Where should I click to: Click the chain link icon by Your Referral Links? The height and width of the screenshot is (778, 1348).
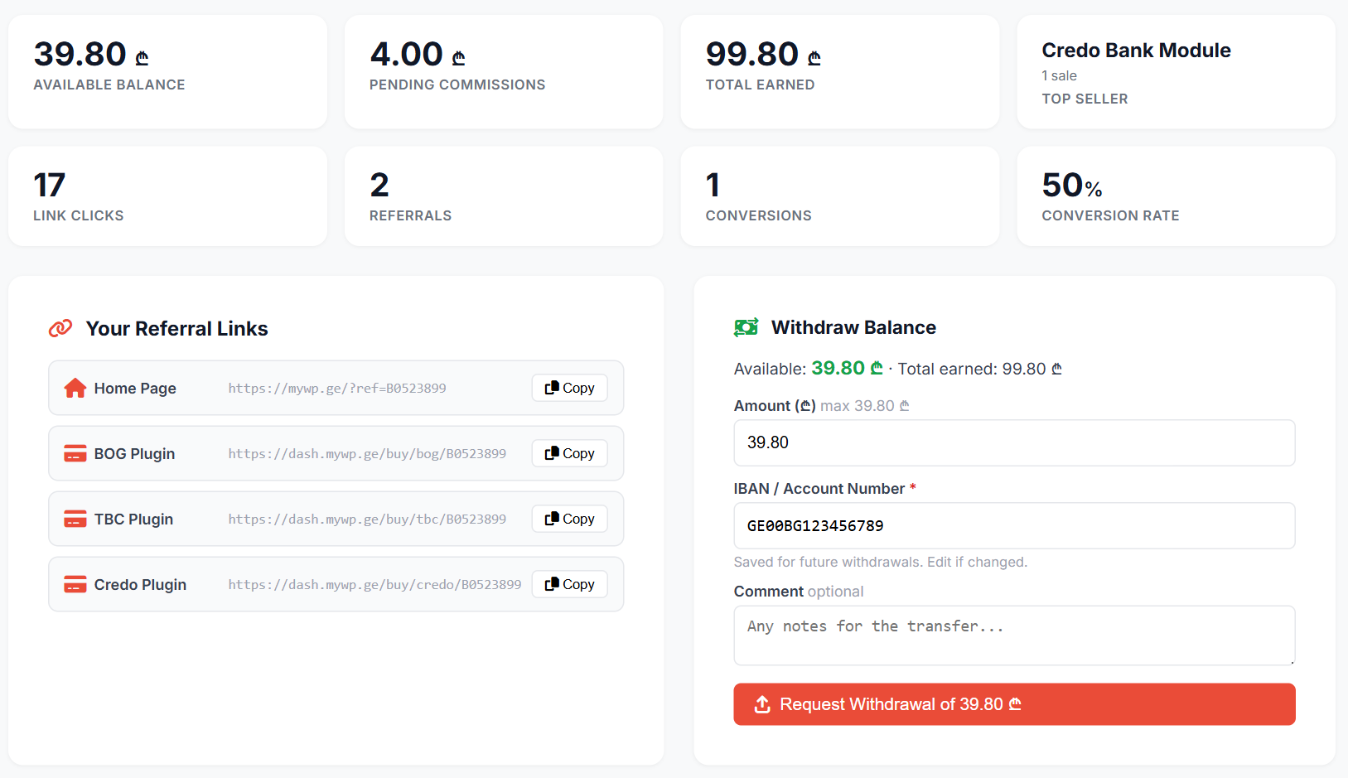pyautogui.click(x=60, y=328)
